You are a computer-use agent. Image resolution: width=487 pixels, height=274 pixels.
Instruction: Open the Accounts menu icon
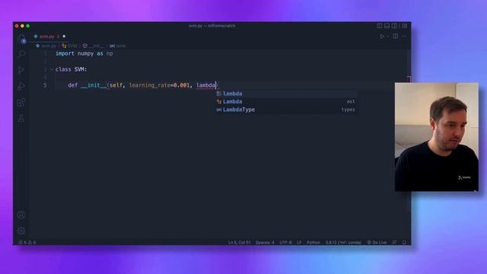(x=21, y=215)
